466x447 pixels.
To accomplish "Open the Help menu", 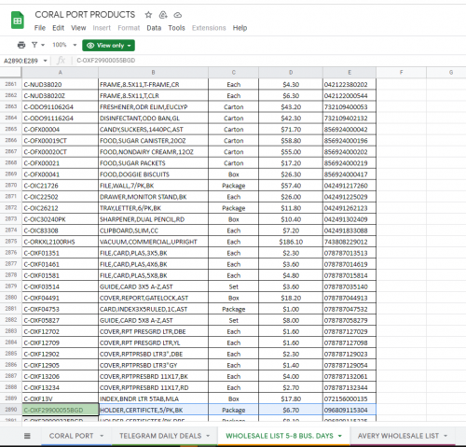I will click(240, 28).
